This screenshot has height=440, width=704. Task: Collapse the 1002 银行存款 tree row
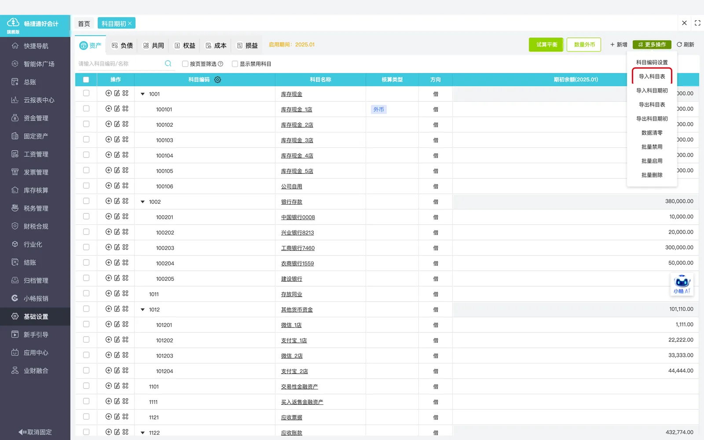(143, 202)
